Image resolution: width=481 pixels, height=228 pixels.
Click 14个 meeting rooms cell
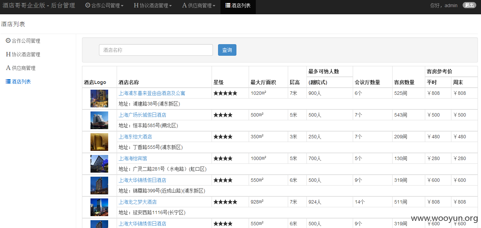[x=360, y=202]
